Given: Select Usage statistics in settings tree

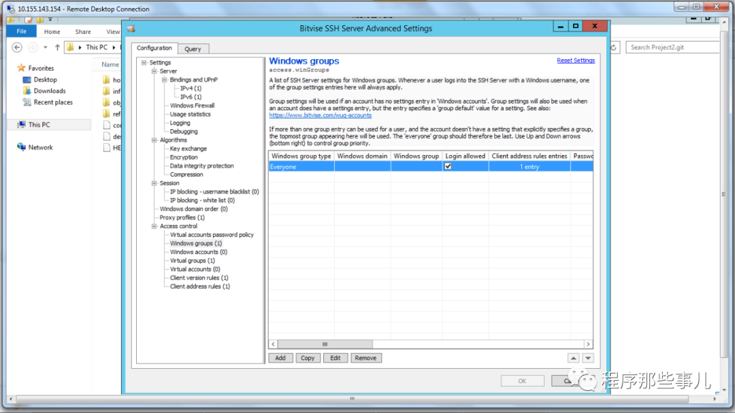Looking at the screenshot, I should coord(191,114).
